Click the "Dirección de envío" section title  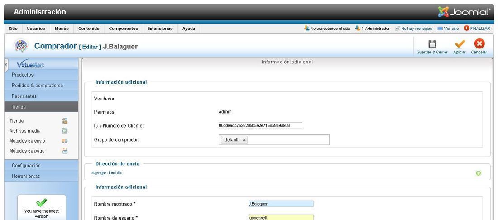click(x=117, y=164)
